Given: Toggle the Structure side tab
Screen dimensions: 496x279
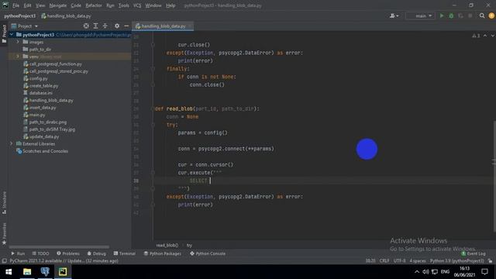Looking at the screenshot, I should pos(4,203).
